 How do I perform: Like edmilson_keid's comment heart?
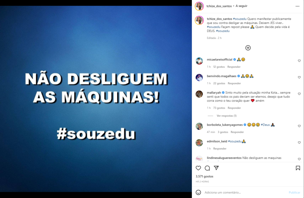point(299,143)
